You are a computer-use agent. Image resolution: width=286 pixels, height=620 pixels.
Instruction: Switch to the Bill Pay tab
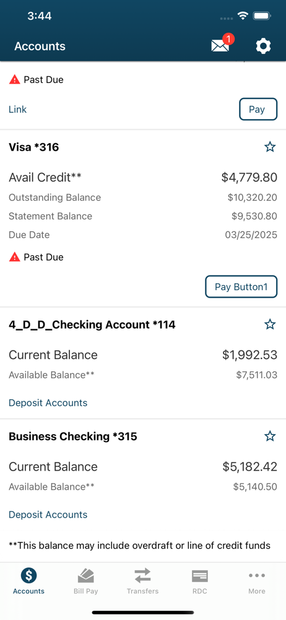coord(85,582)
